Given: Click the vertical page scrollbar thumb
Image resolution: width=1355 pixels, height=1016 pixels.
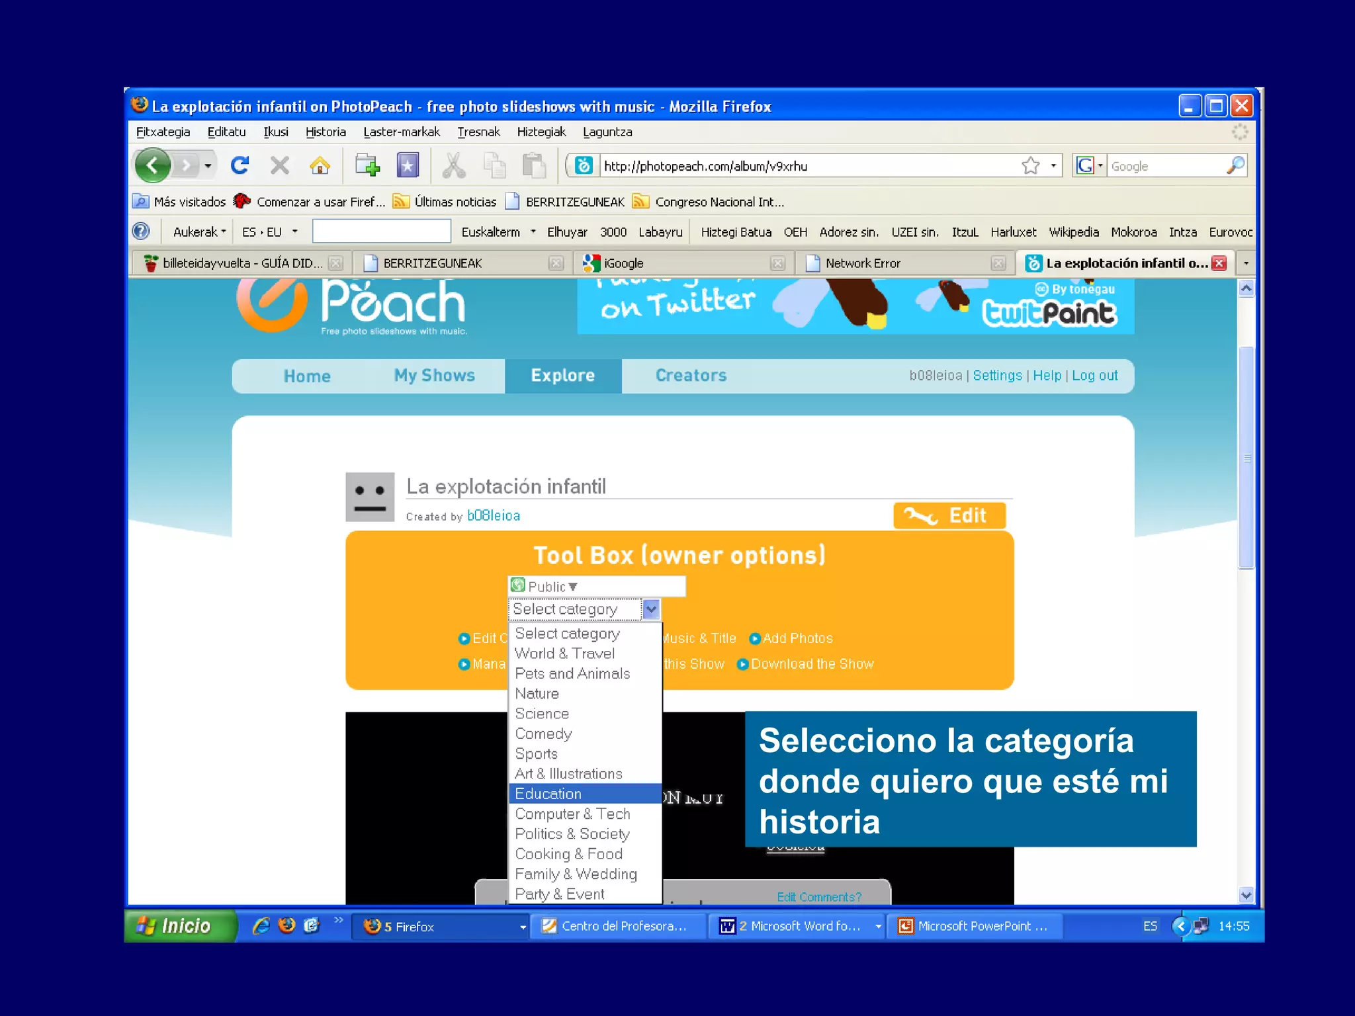Looking at the screenshot, I should [x=1246, y=456].
